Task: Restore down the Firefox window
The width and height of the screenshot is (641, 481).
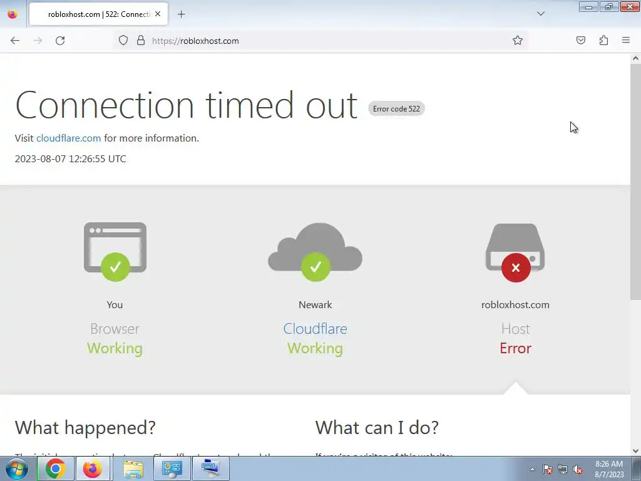Action: [609, 7]
